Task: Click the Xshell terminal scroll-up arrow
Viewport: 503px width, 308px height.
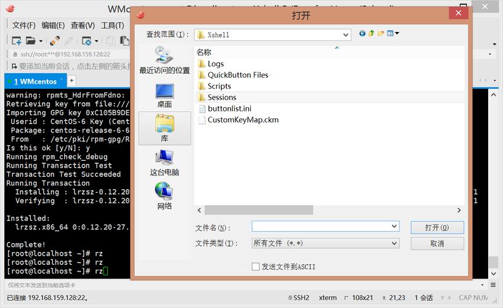Action: 493,94
